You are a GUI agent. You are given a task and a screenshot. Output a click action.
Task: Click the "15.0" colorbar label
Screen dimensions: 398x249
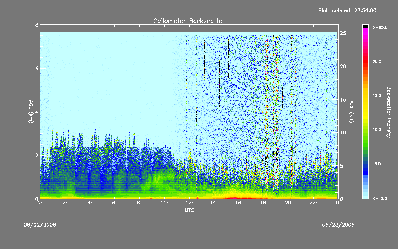coord(377,96)
